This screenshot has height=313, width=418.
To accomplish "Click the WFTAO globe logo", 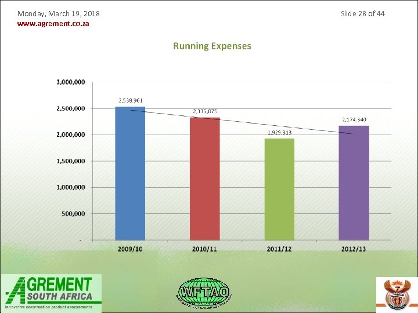I will (x=204, y=293).
